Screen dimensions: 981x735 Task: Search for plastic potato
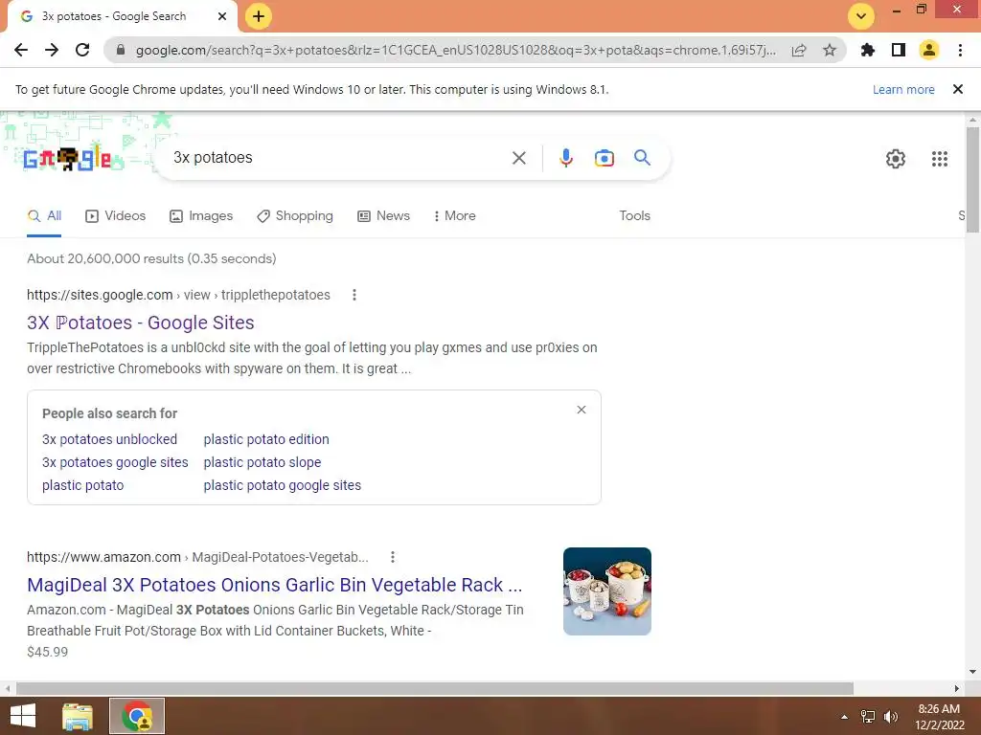(x=82, y=485)
